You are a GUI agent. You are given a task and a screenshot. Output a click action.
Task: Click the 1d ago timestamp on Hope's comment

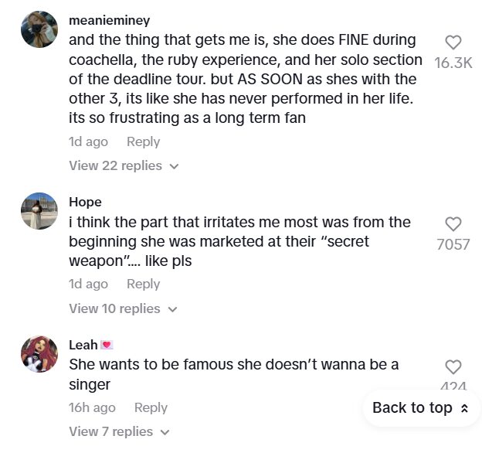88,284
